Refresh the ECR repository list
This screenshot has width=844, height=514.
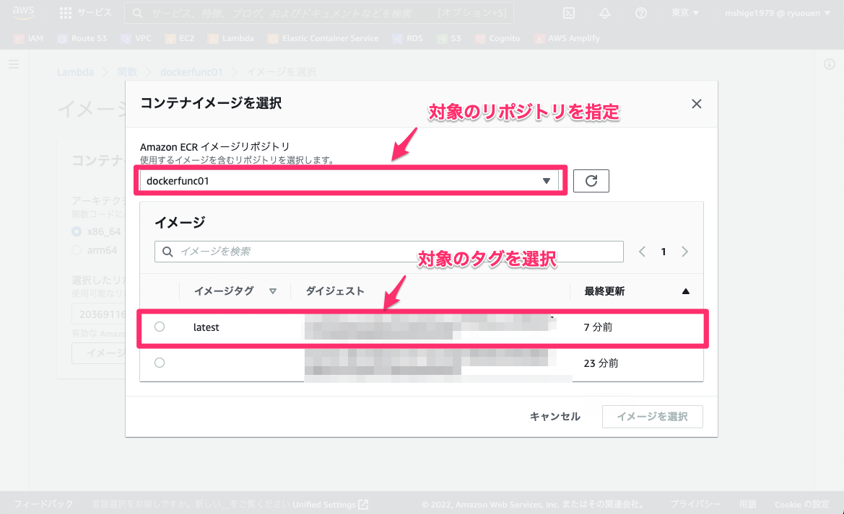591,181
